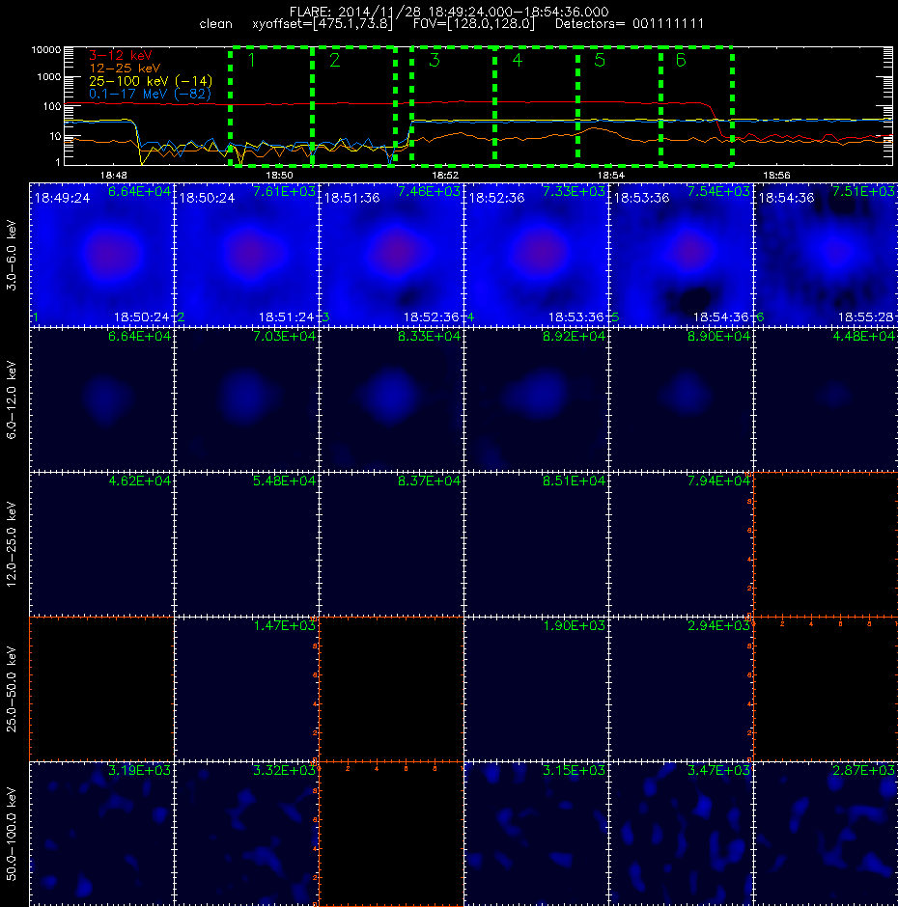898x907 pixels.
Task: Open the 3.0-6.0 keV image starting 18:52:36
Action: [x=536, y=255]
